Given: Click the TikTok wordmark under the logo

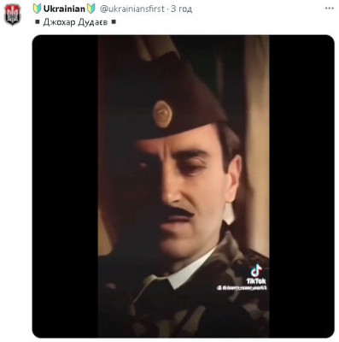Looking at the screenshot, I should [x=256, y=281].
